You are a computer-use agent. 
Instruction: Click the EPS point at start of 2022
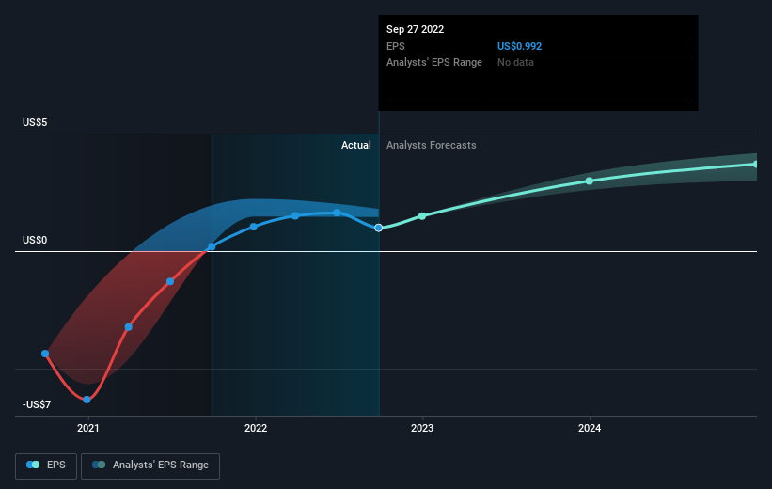click(254, 227)
